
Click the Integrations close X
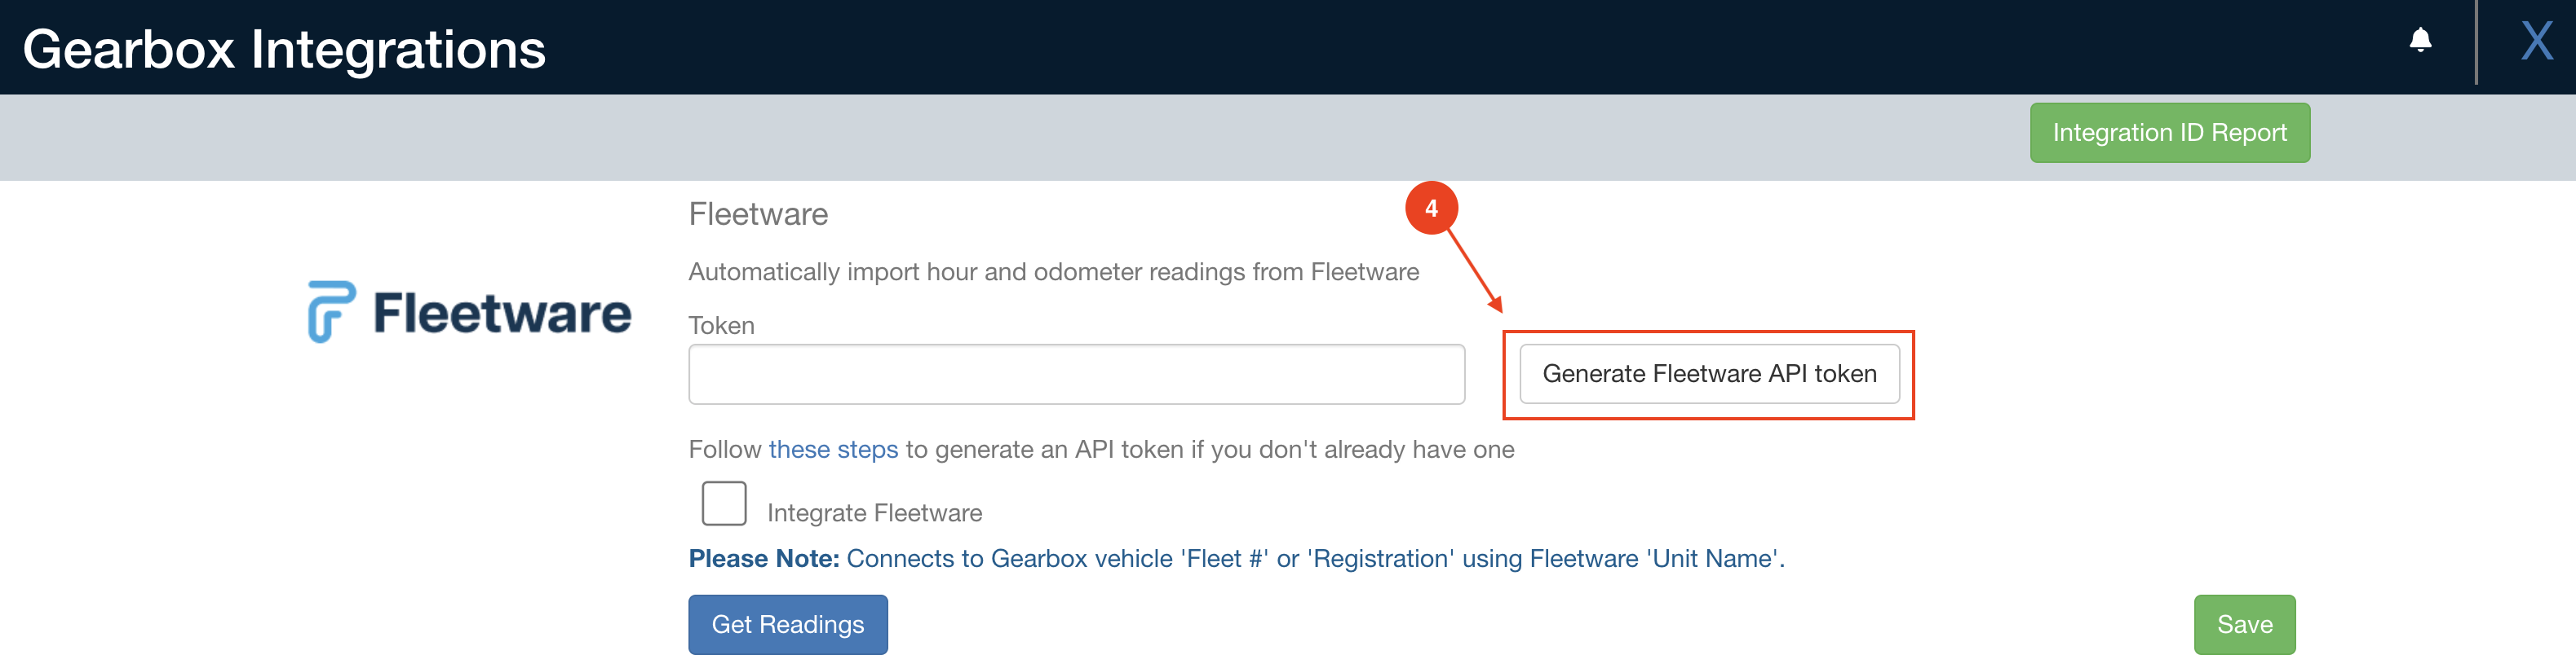pos(2537,41)
